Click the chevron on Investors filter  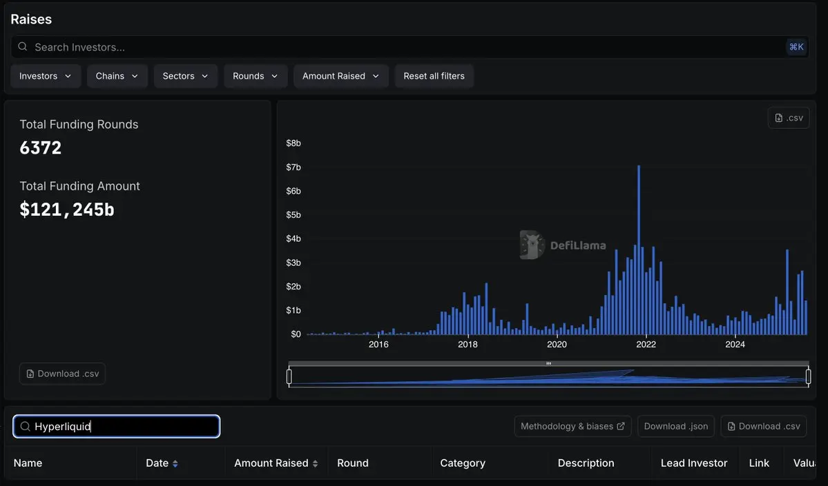click(68, 76)
